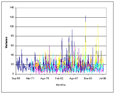The image size is (115, 94).
Task: Click the 'Ago-87' x-axis label
Action: pos(74,78)
